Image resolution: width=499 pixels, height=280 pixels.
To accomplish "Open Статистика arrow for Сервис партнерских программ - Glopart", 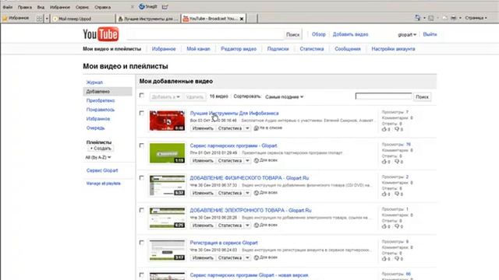I will point(247,161).
